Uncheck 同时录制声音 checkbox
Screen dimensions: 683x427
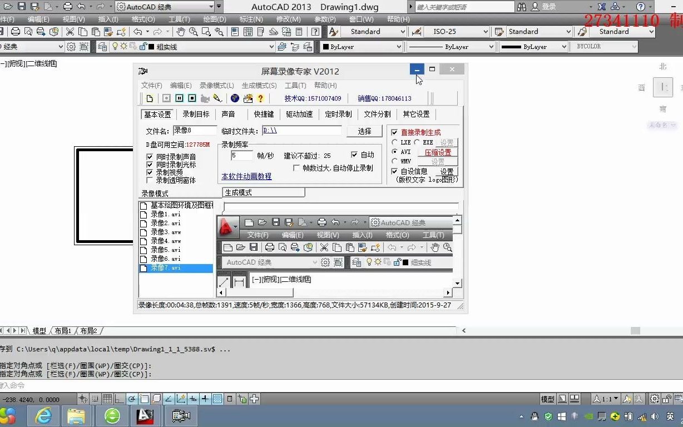[150, 157]
